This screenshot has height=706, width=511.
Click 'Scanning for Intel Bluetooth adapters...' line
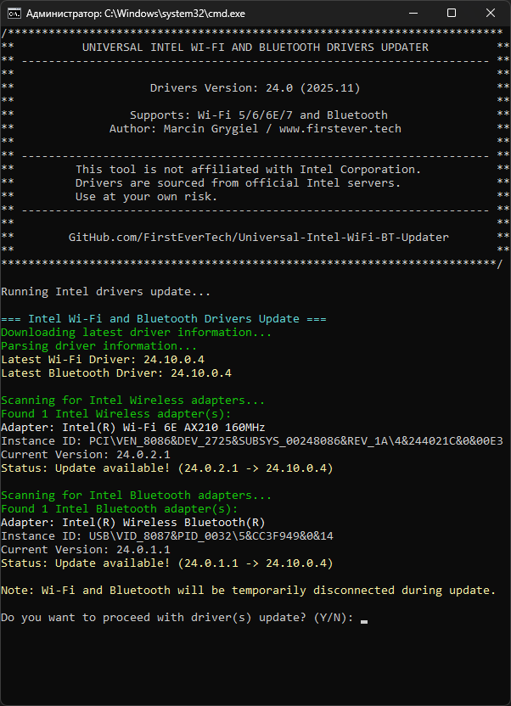tap(137, 496)
